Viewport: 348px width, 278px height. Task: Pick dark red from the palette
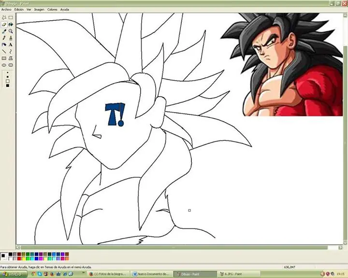coord(19,254)
